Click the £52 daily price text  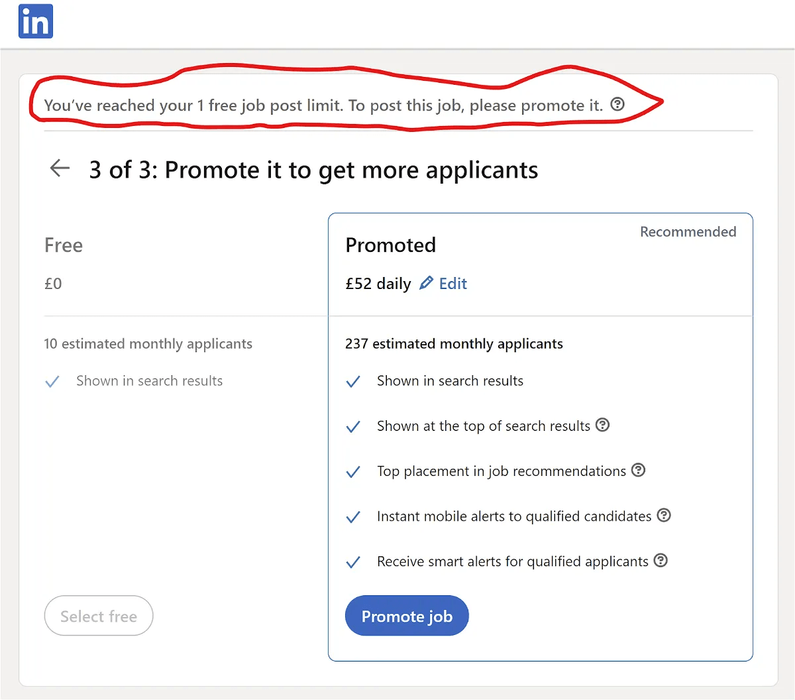(377, 283)
